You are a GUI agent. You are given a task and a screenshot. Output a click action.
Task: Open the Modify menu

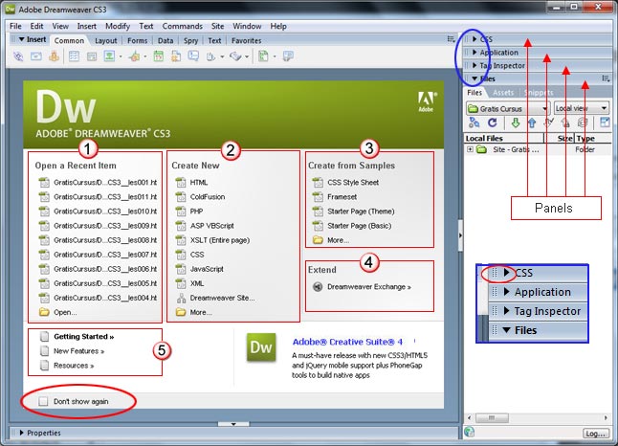118,26
